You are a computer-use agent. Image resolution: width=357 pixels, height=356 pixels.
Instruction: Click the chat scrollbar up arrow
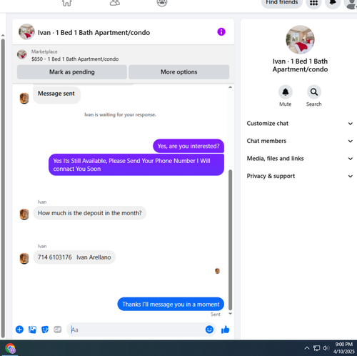click(230, 87)
